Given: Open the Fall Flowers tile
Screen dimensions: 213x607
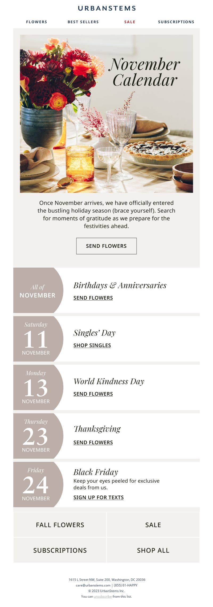Looking at the screenshot, I should (x=60, y=525).
